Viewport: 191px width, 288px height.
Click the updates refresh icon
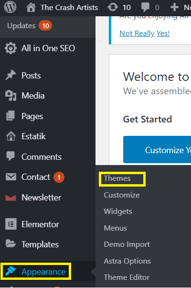[x=113, y=8]
